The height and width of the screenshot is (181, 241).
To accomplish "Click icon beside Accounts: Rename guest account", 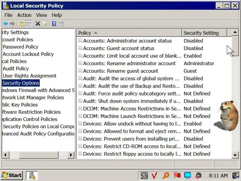I will pyautogui.click(x=80, y=71).
